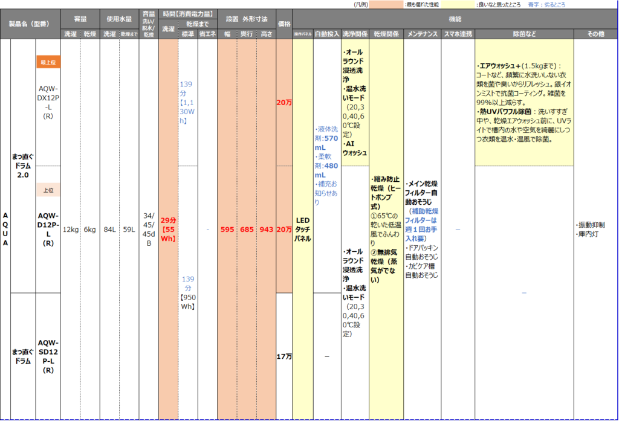Select the 29分【55Wh】 wash time cell
The width and height of the screenshot is (619, 421).
[x=168, y=230]
